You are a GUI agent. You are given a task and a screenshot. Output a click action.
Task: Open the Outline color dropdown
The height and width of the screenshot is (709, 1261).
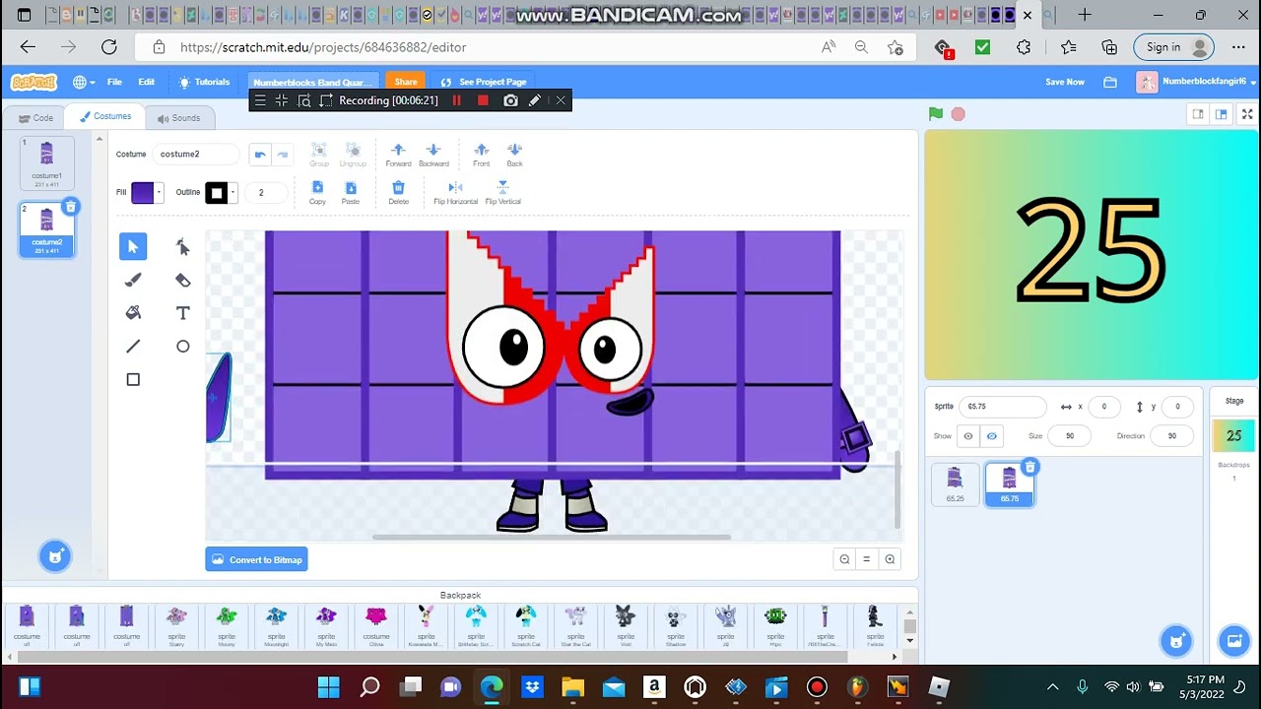pyautogui.click(x=233, y=192)
